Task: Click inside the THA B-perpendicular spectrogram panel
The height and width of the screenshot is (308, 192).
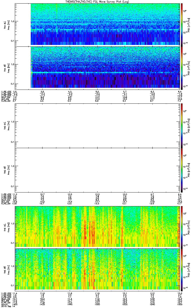Action: pos(97,24)
